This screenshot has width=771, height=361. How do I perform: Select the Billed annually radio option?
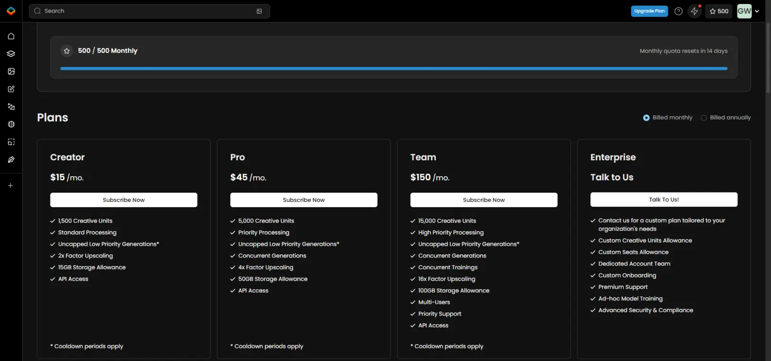point(704,118)
